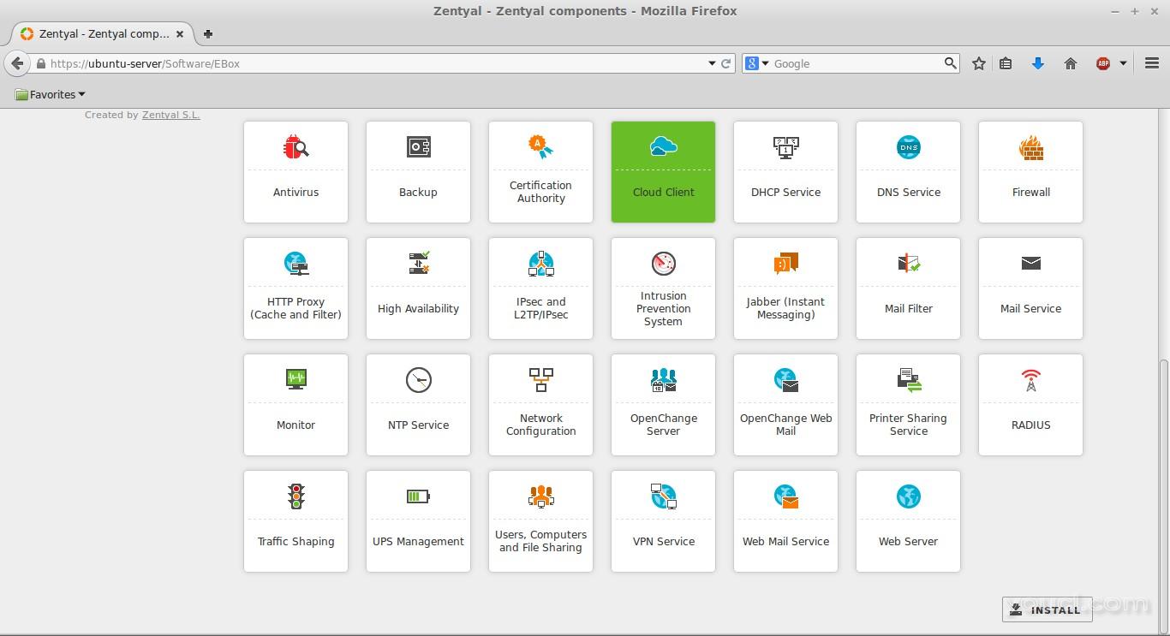The image size is (1170, 636).
Task: Choose HTTP Proxy (Cache and Filter)
Action: [295, 288]
